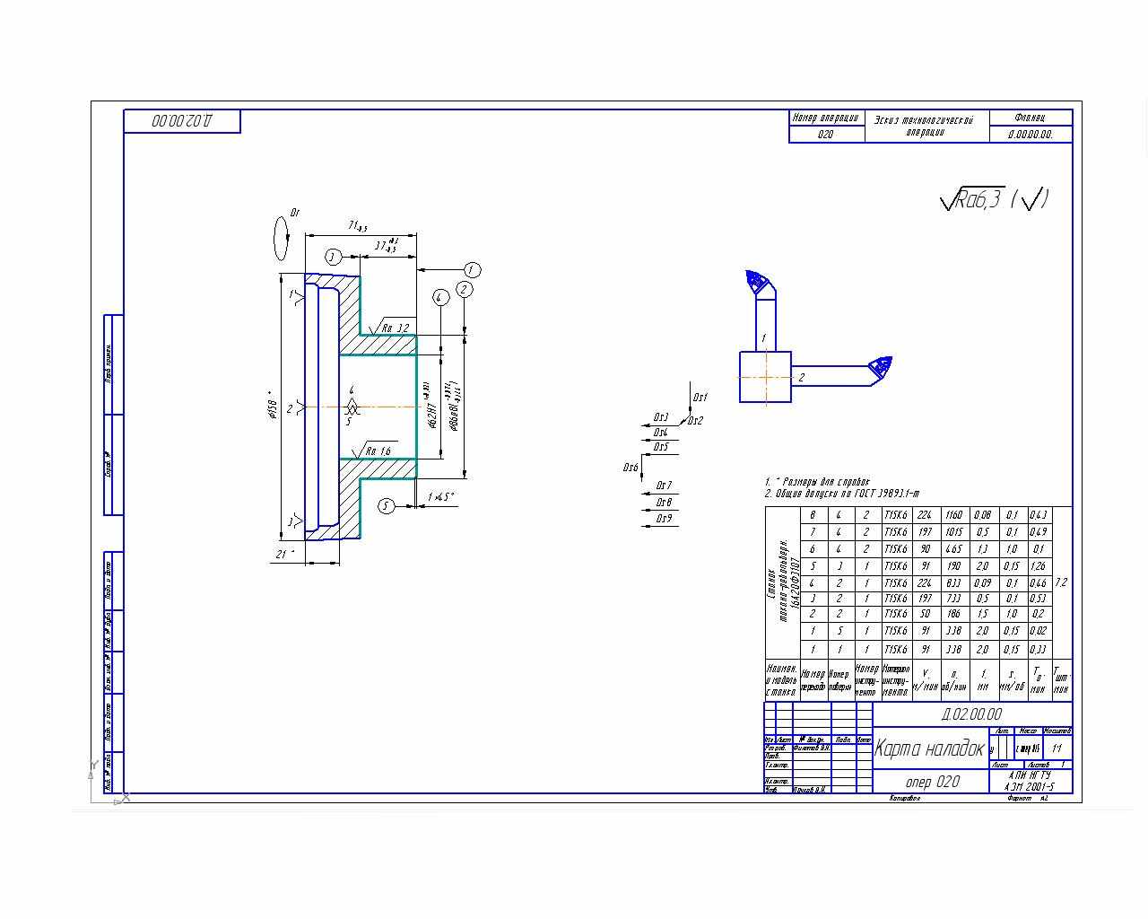Click the 'Филатов В.Н.' developer name cell

pyautogui.click(x=812, y=748)
